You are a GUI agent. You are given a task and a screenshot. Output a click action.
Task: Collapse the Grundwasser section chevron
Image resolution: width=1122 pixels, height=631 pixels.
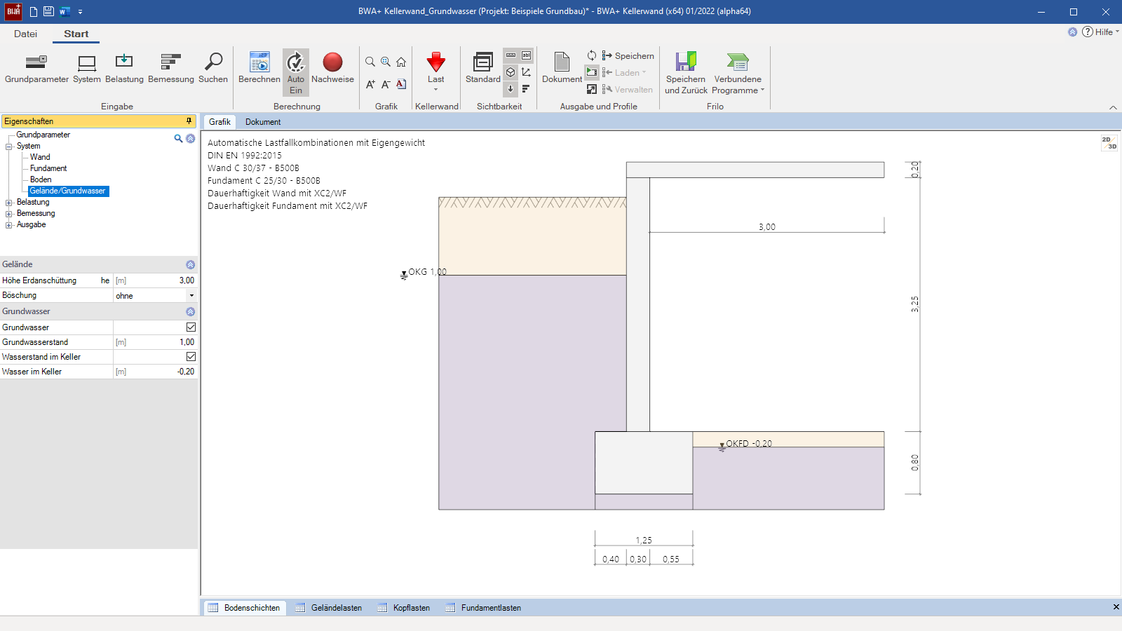click(190, 311)
